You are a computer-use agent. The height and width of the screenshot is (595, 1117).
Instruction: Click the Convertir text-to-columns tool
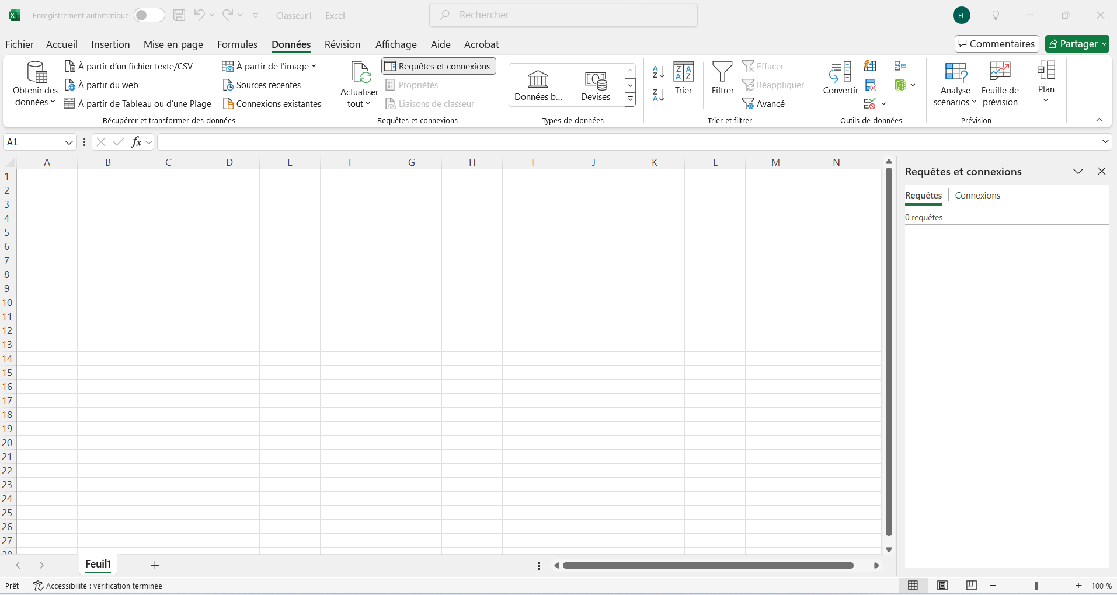click(840, 78)
